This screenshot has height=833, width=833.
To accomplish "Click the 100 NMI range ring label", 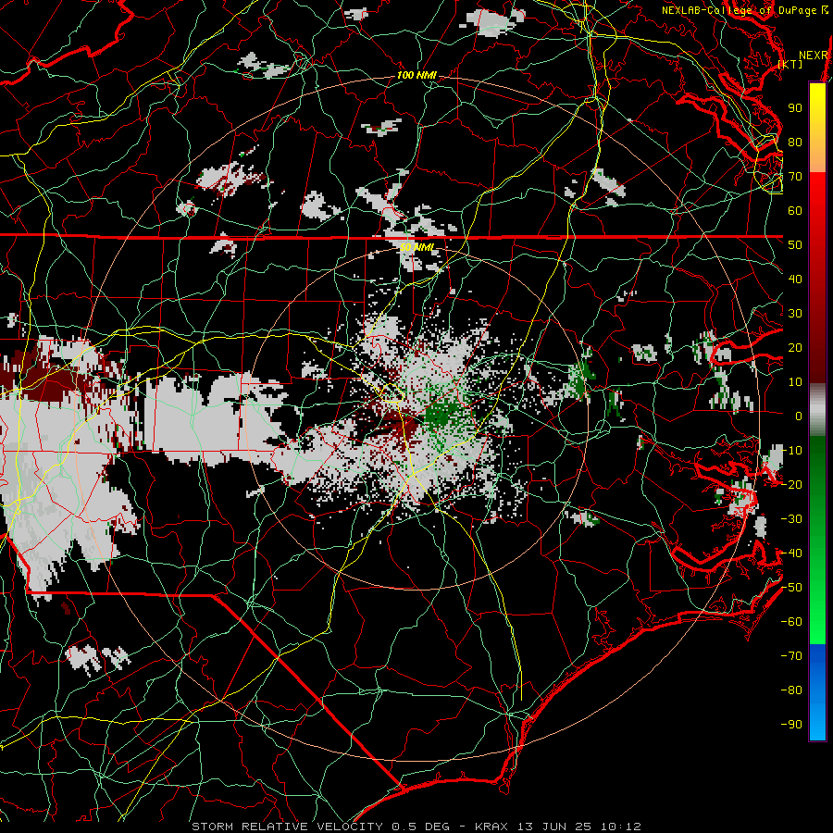I will pos(416,76).
